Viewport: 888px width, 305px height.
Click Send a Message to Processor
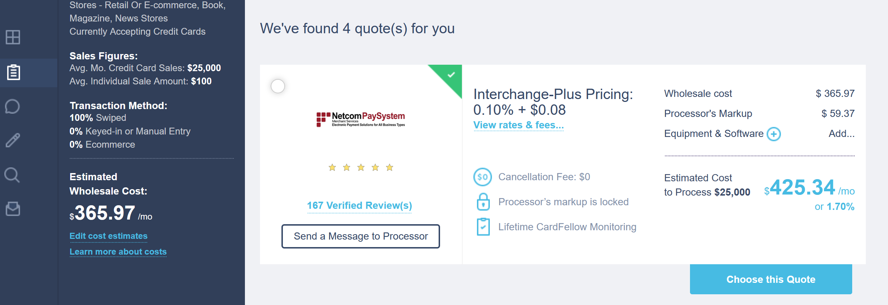[361, 236]
